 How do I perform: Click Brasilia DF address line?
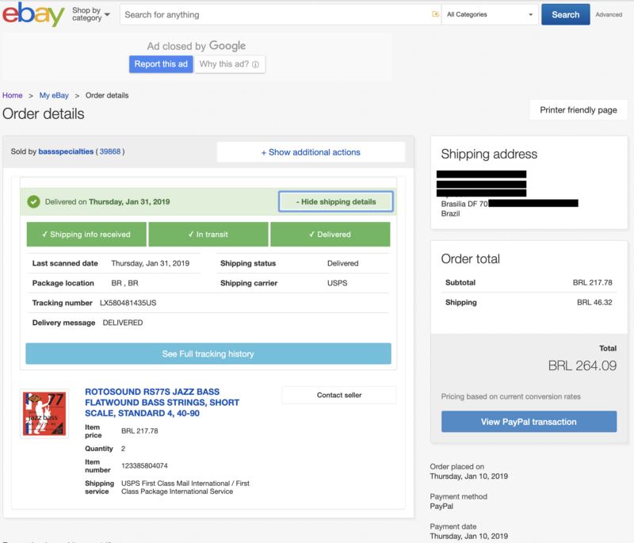464,204
